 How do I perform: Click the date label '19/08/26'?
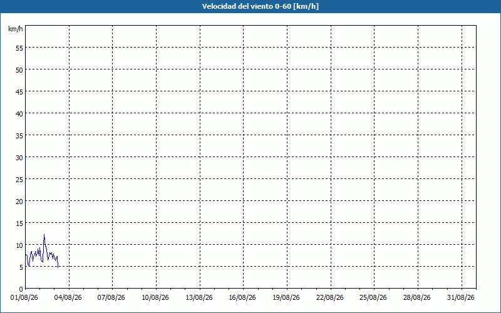pos(286,298)
